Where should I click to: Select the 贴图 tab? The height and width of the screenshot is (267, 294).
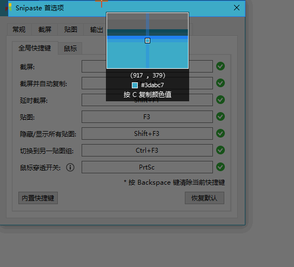point(71,29)
